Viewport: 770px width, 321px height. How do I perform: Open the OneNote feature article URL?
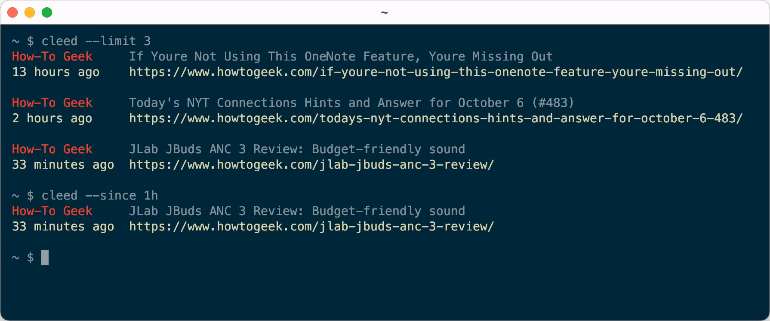435,72
